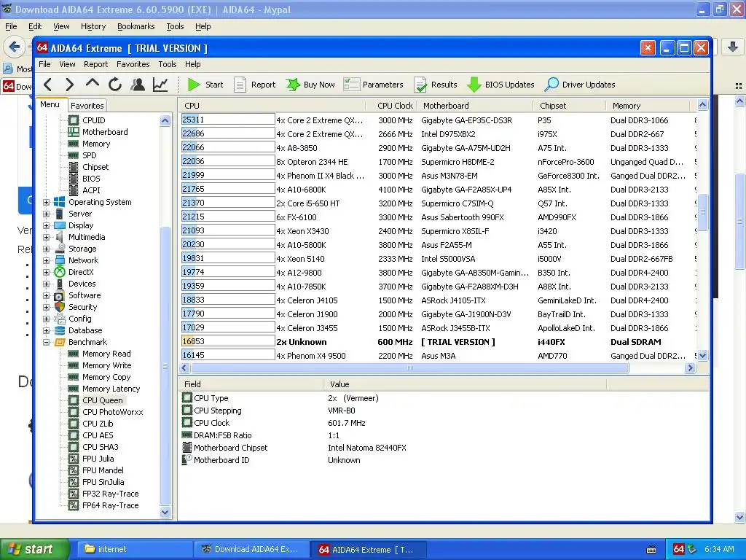Expand the Network tree node
The height and width of the screenshot is (560, 746).
(46, 260)
